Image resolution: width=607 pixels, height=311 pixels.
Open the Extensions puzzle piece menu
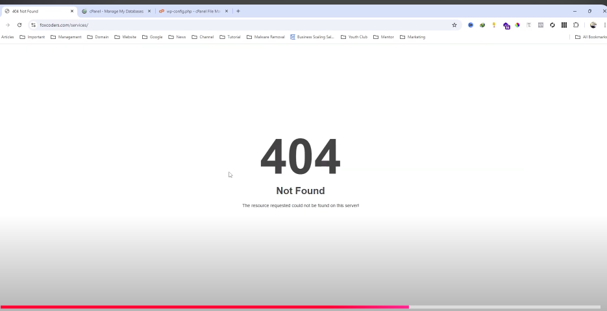(x=576, y=25)
